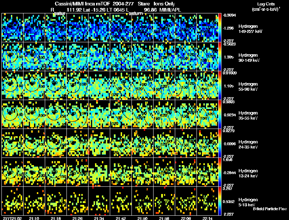This screenshot has height=220, width=289.
Task: Click the 'Log Cnts' legend heading
Action: [x=266, y=4]
